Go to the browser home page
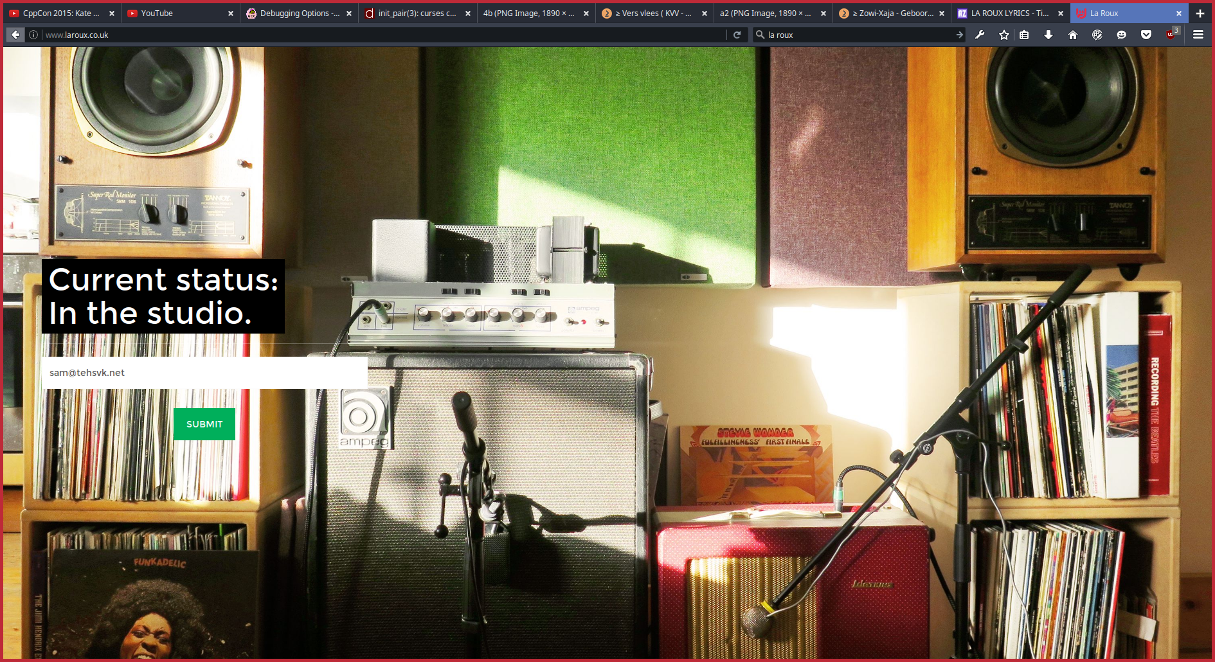Screen dimensions: 1215x662 (x=1073, y=35)
